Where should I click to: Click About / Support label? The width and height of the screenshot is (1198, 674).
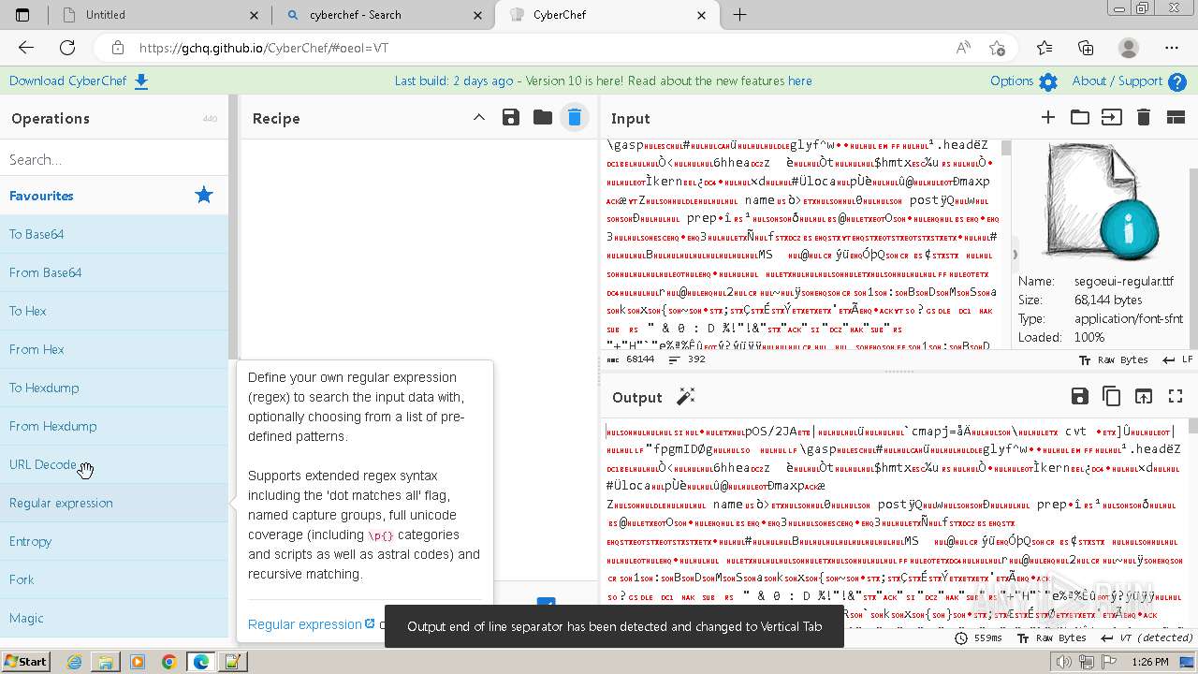(1117, 81)
